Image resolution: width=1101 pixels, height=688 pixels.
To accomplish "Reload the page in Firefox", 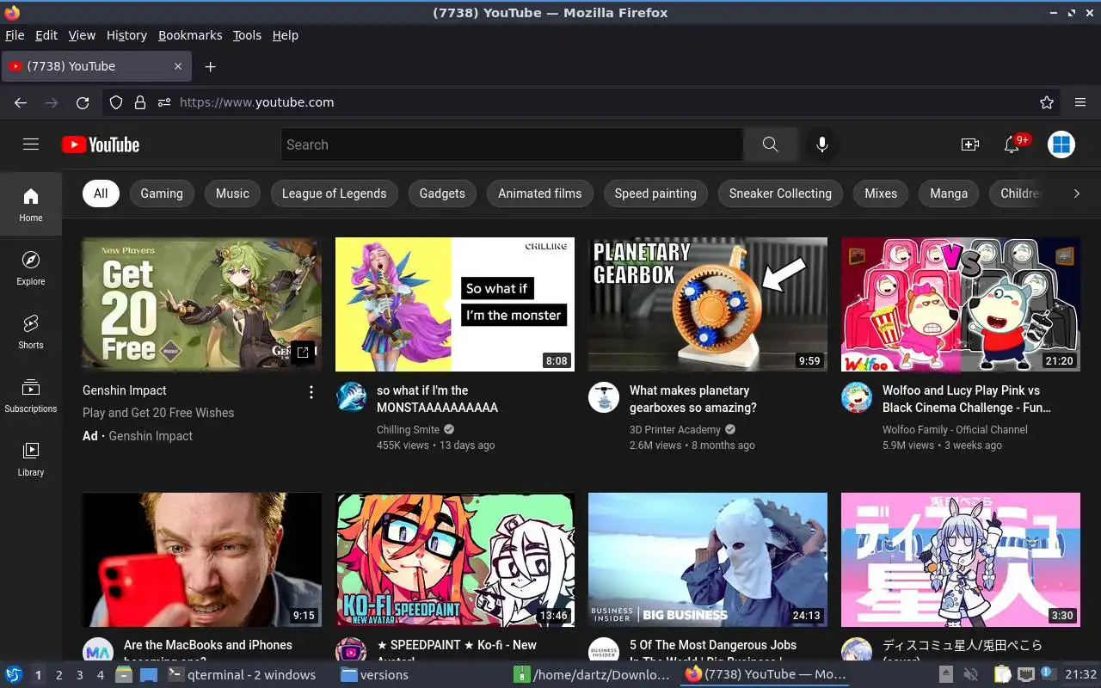I will click(x=83, y=102).
